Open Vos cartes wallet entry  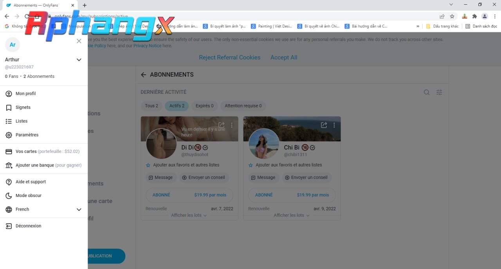click(44, 151)
